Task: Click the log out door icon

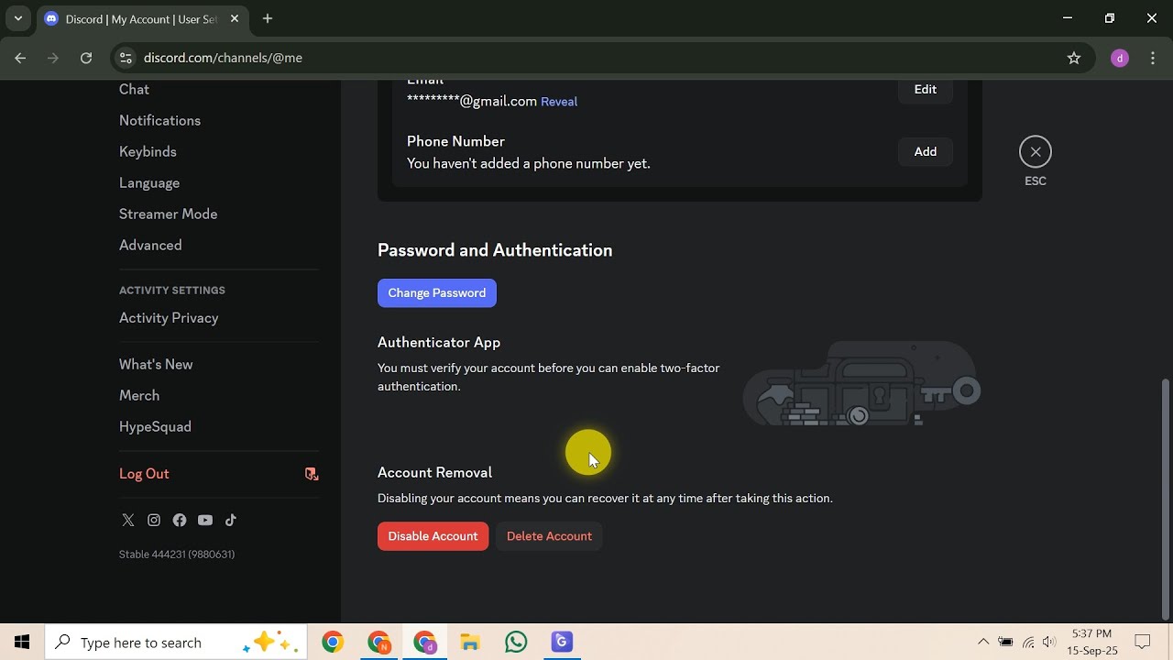Action: (312, 474)
